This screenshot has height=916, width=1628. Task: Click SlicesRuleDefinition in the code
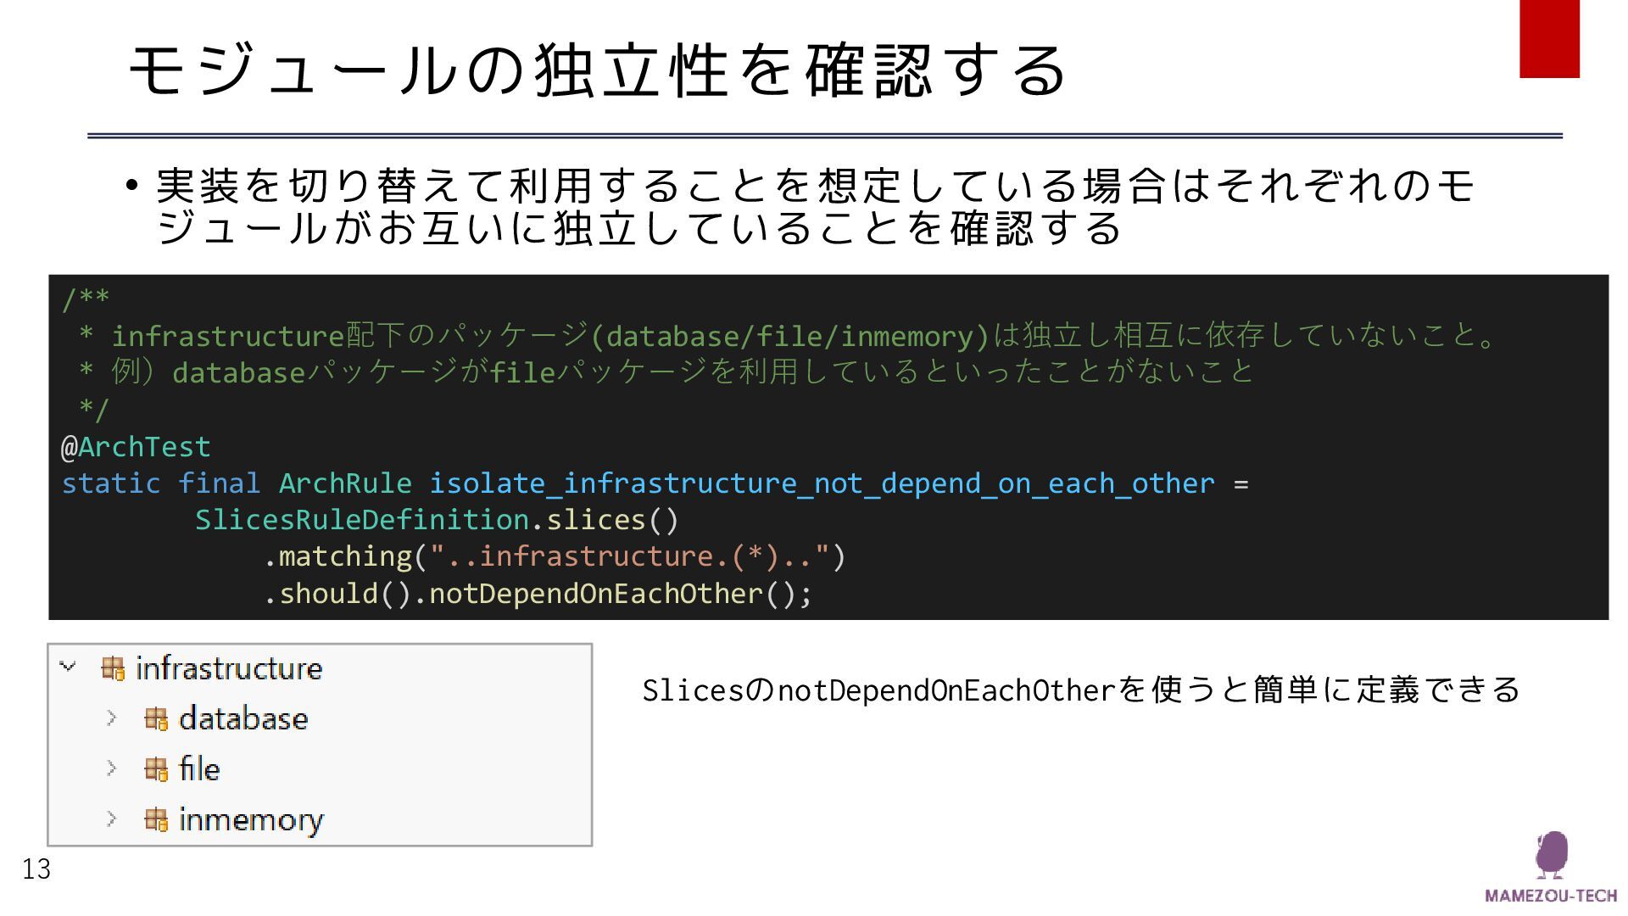tap(362, 520)
